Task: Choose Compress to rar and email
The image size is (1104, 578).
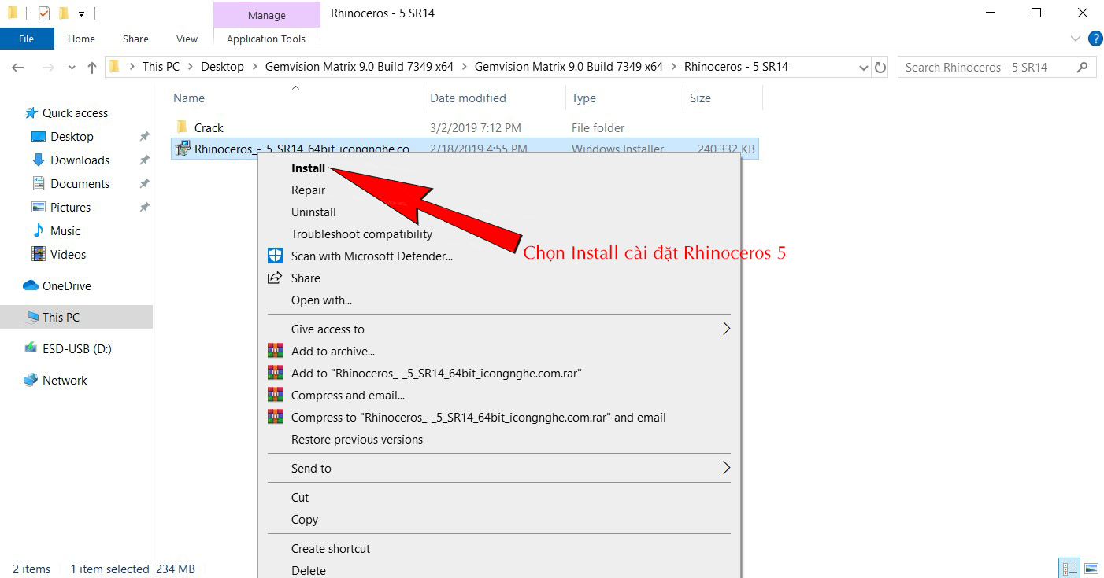Action: pos(479,417)
